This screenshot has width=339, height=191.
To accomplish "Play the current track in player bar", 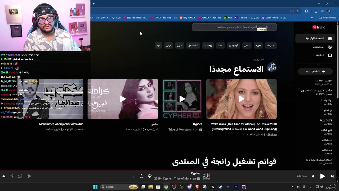I will (323, 176).
